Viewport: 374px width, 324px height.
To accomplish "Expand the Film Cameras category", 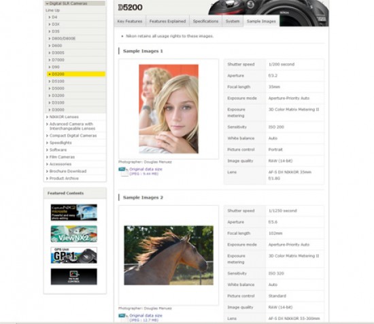I will (x=62, y=157).
